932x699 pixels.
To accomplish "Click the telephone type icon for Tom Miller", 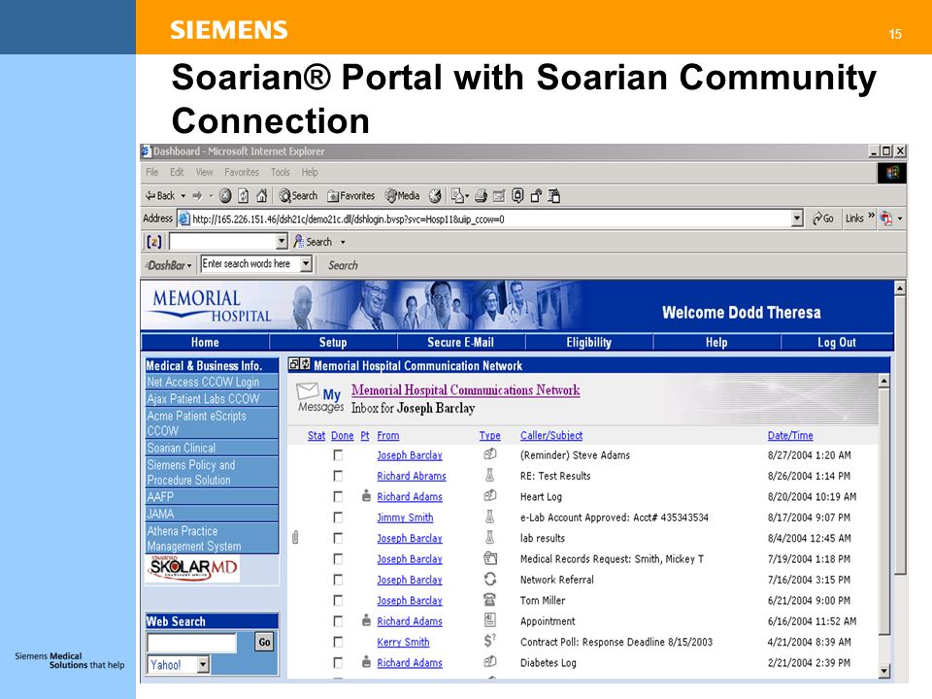I will (489, 600).
